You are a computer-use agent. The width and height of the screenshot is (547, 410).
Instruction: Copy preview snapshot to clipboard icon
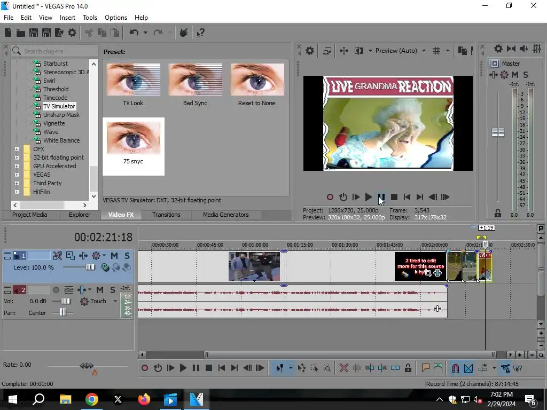coord(462,51)
